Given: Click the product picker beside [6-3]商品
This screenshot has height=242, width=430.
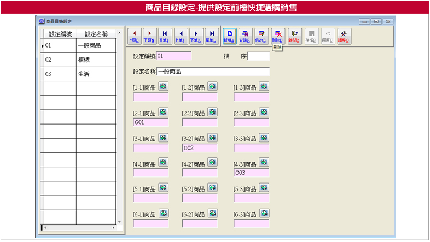Looking at the screenshot, I should tap(264, 213).
